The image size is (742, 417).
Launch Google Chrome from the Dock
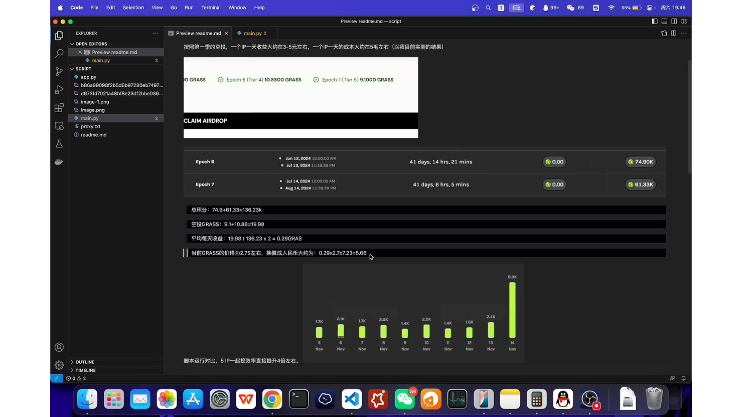click(272, 399)
